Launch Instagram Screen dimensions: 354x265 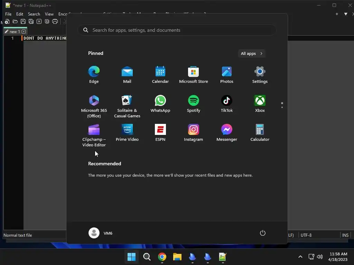pos(194,132)
